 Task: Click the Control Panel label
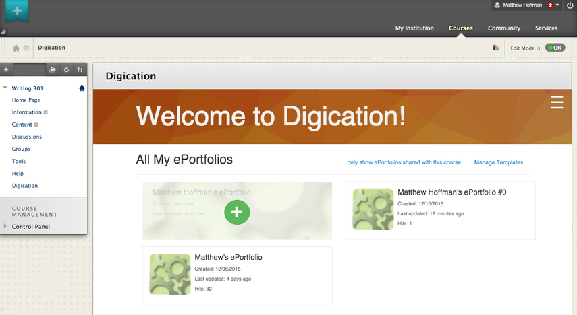point(31,227)
